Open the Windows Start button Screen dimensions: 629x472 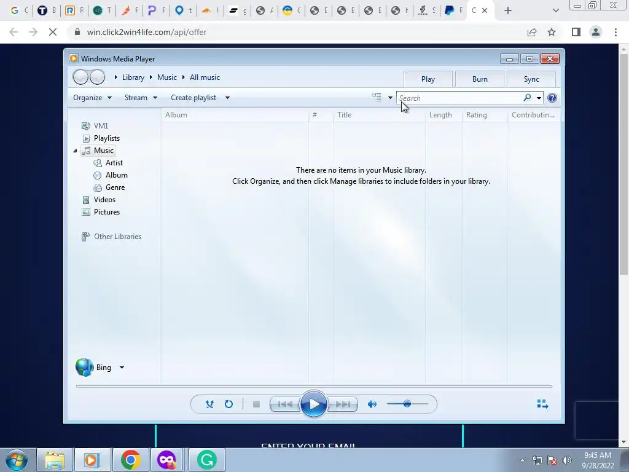[x=17, y=460]
